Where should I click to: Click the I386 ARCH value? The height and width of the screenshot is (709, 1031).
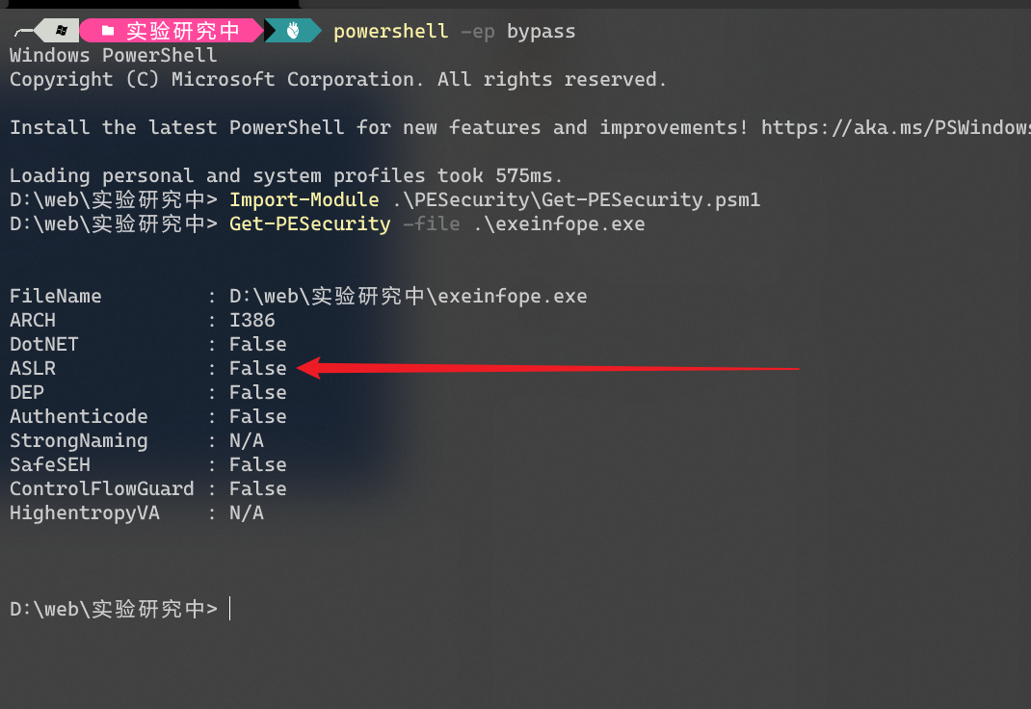pos(251,320)
